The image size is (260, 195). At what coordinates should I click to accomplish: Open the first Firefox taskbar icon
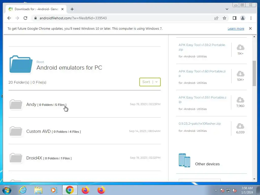(86, 190)
